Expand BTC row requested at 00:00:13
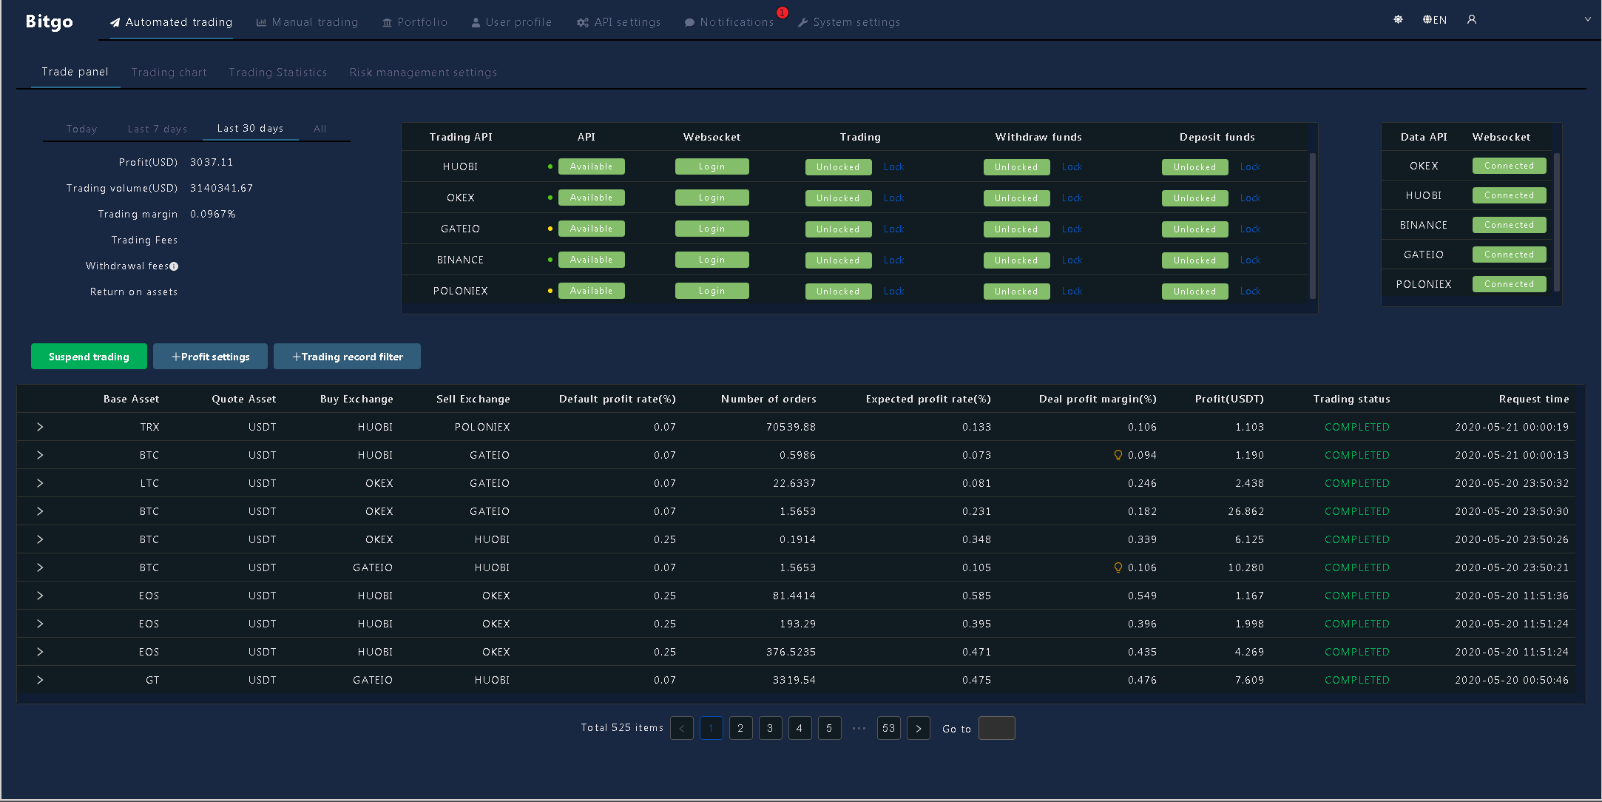The width and height of the screenshot is (1602, 802). [40, 455]
